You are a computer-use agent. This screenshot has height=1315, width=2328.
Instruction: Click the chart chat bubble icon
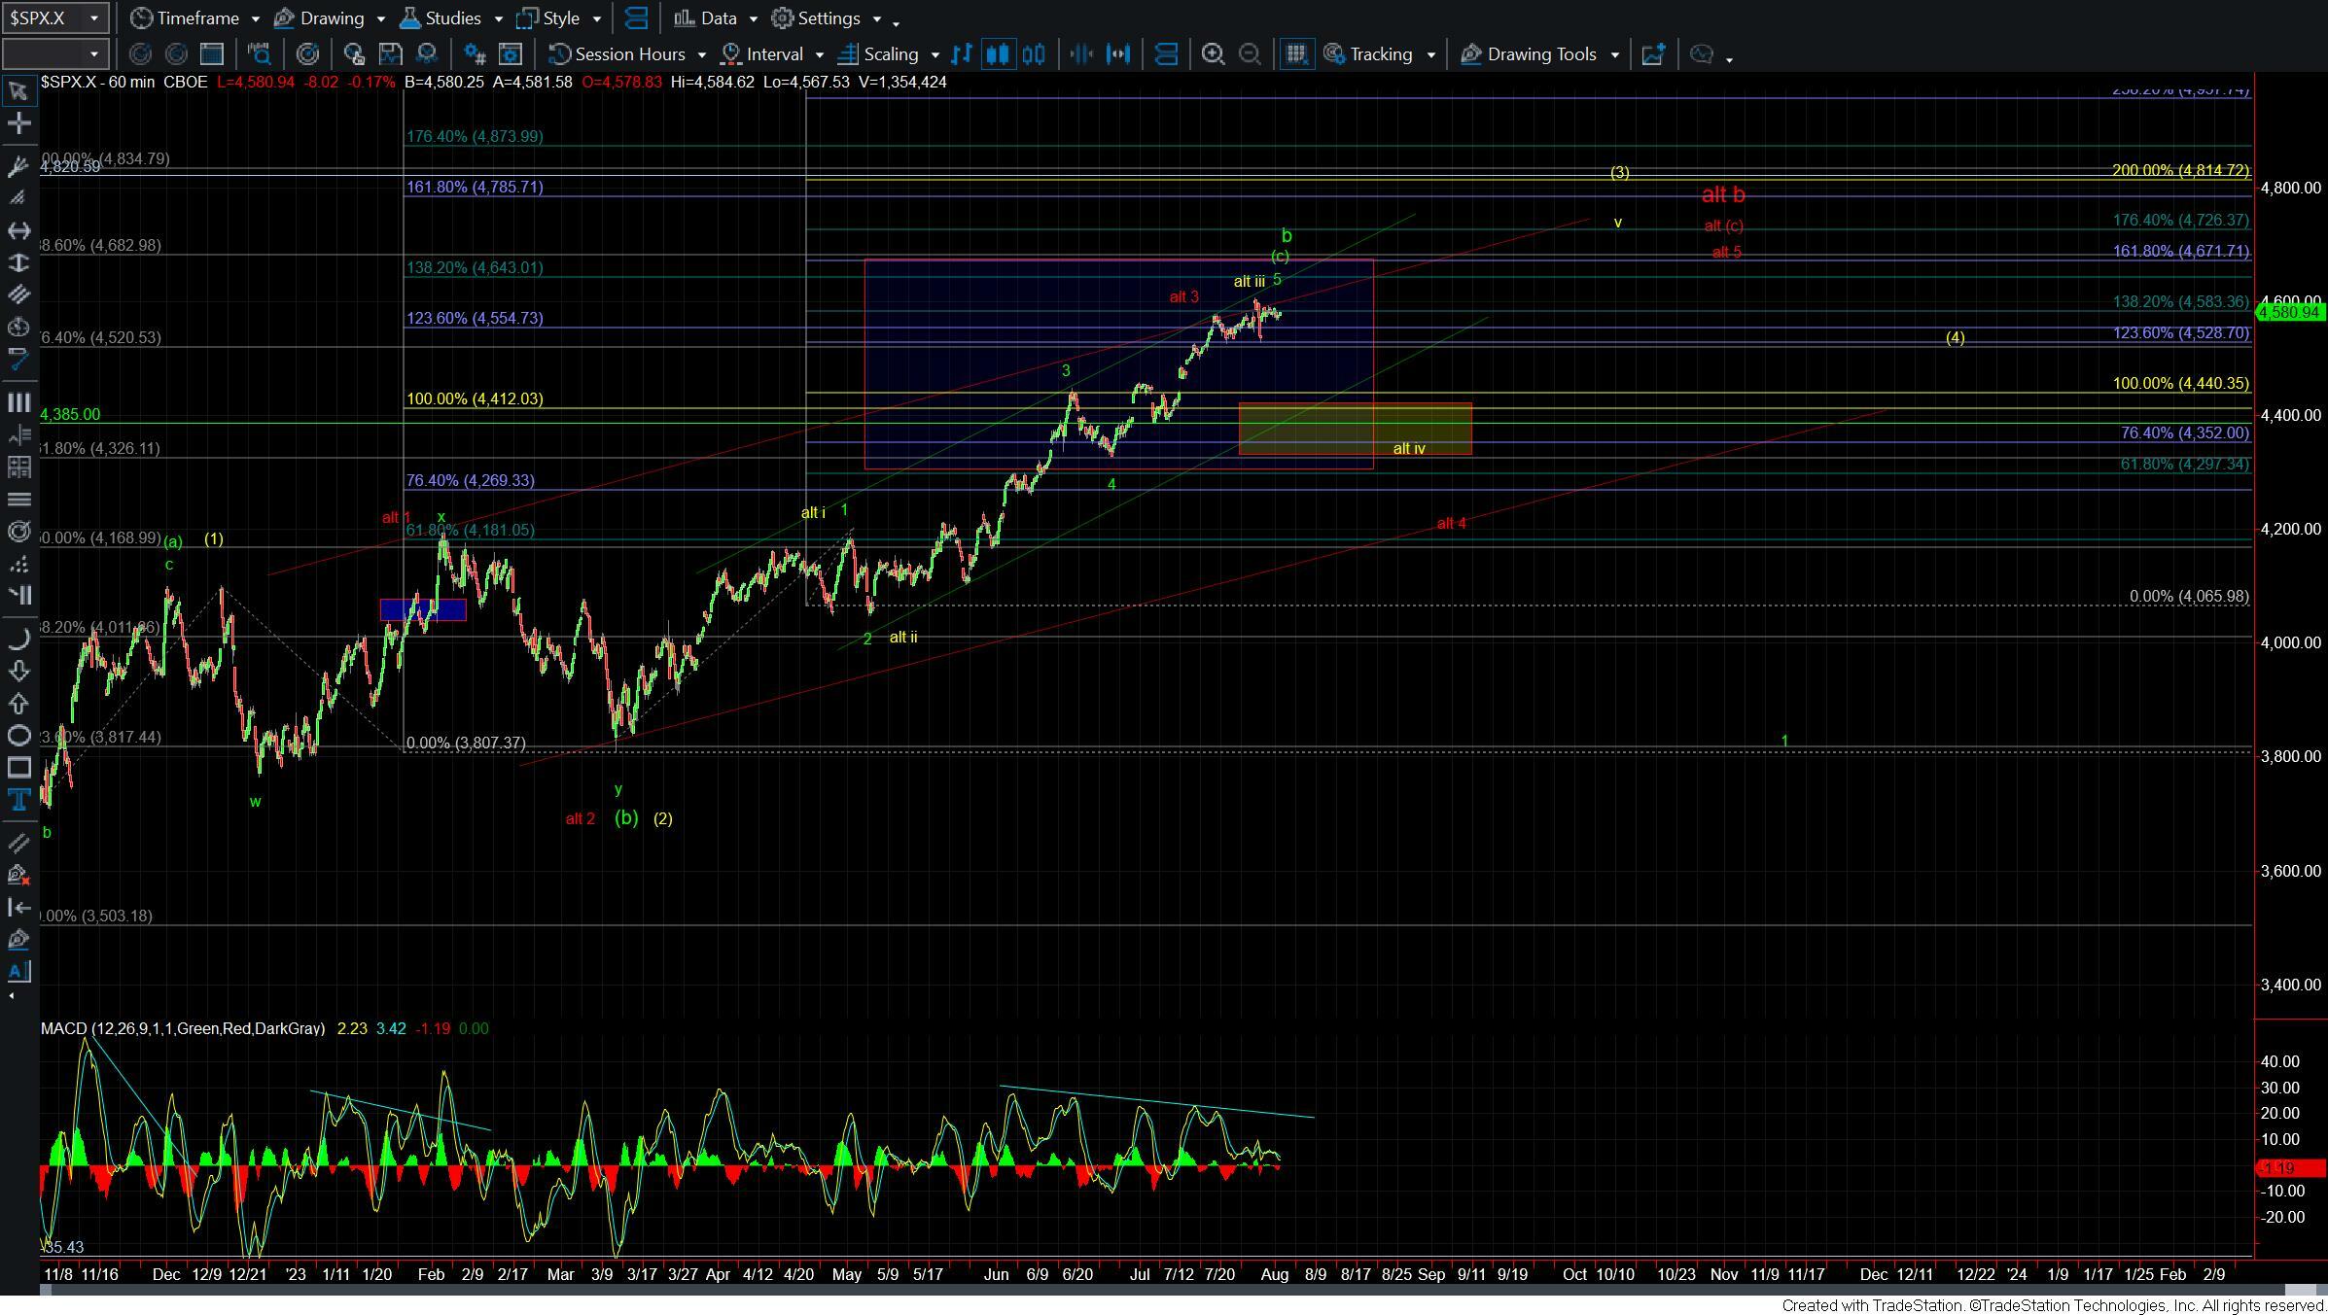tap(1701, 54)
